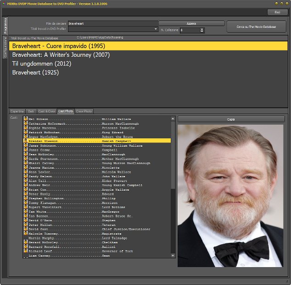Screen dimensions: 291x285
Task: Select the Cast Photo tab
Action: coord(66,111)
